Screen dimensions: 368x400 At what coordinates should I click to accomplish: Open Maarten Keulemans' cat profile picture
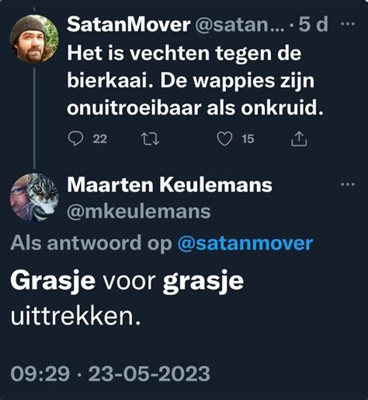pyautogui.click(x=34, y=197)
